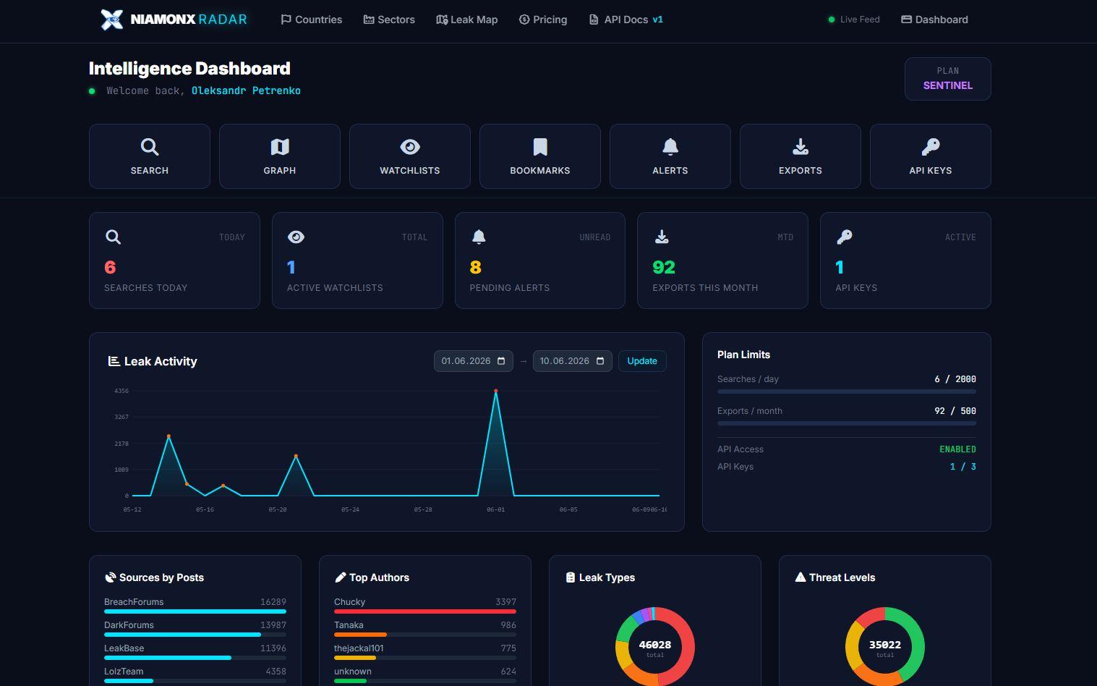Screen dimensions: 1097x686
Task: Click the Exports / month progress bar
Action: point(847,423)
